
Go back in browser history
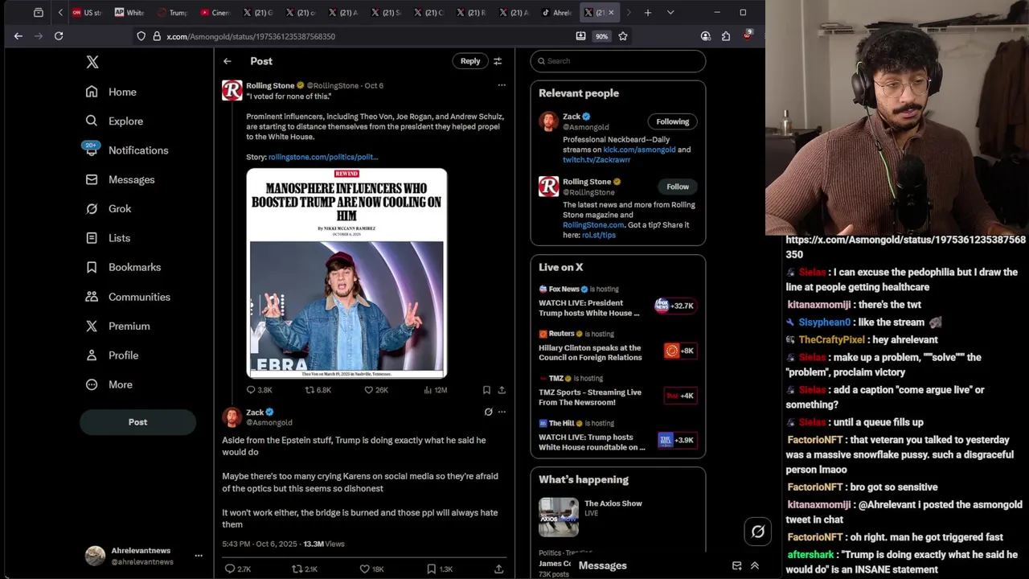click(x=18, y=36)
